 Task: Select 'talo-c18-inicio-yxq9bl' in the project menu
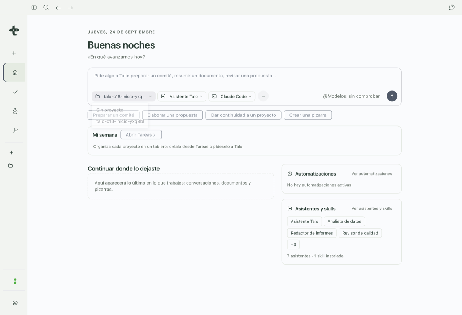[120, 121]
